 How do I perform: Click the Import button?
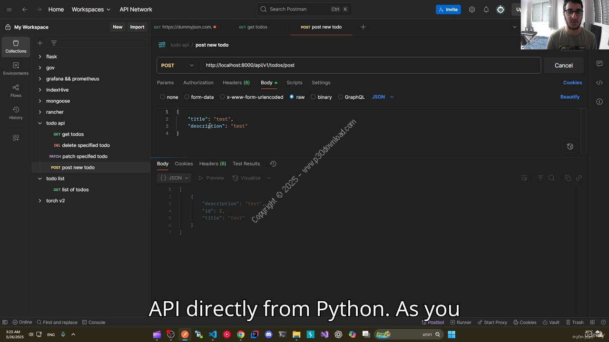tap(137, 27)
